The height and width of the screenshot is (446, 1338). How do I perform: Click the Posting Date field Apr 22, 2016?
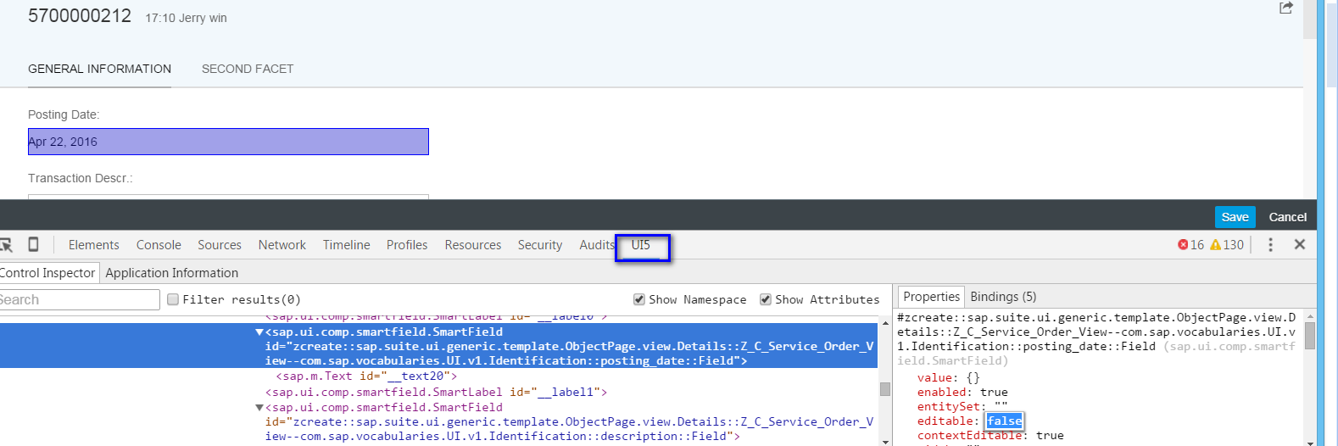tap(228, 142)
